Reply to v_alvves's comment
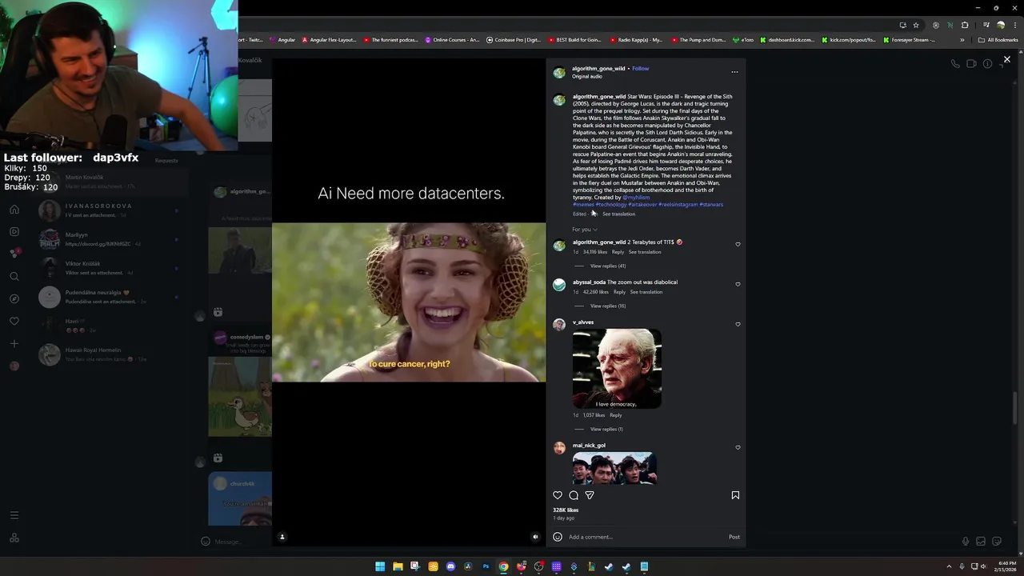 (x=615, y=415)
